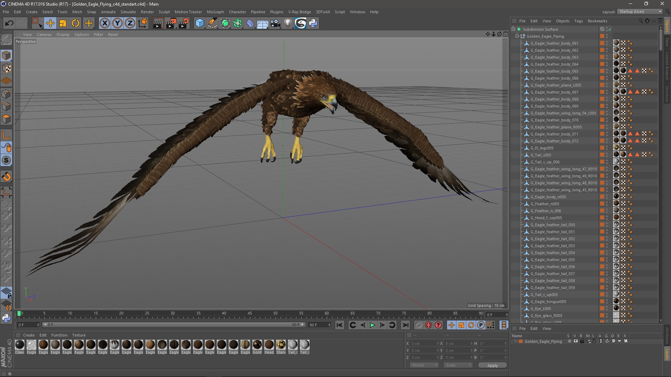Toggle the Z axis lock

tap(130, 23)
